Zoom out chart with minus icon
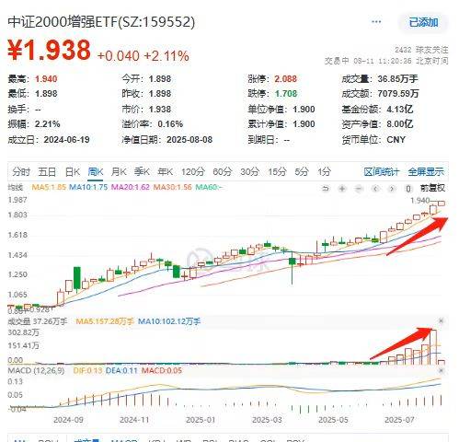459x442 pixels. [359, 189]
